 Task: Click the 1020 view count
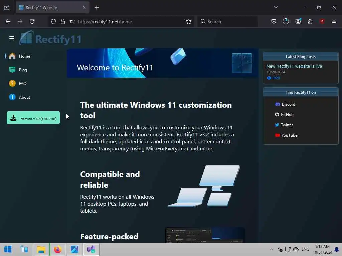(274, 78)
